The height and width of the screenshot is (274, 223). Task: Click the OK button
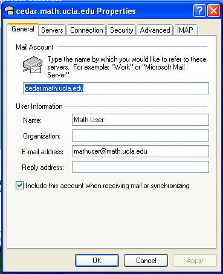(97, 261)
